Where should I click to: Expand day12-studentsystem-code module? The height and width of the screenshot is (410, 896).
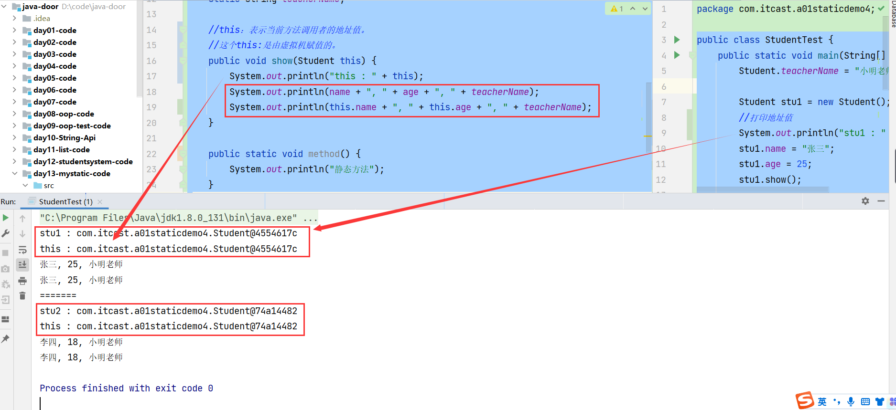14,161
